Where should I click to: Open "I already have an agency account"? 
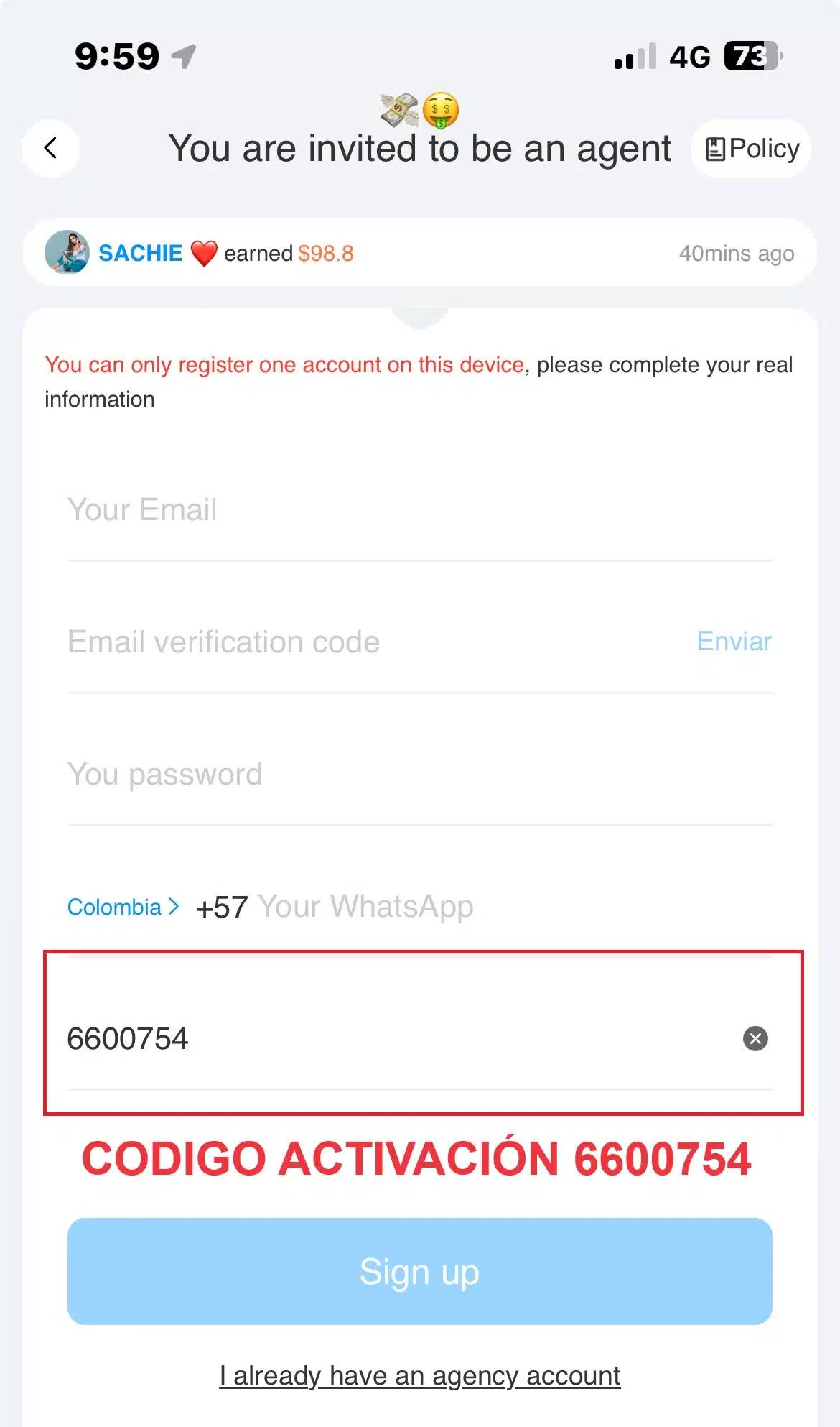point(420,1375)
